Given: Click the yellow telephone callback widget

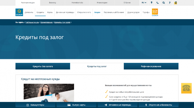Looking at the screenshot, I should (x=186, y=88).
